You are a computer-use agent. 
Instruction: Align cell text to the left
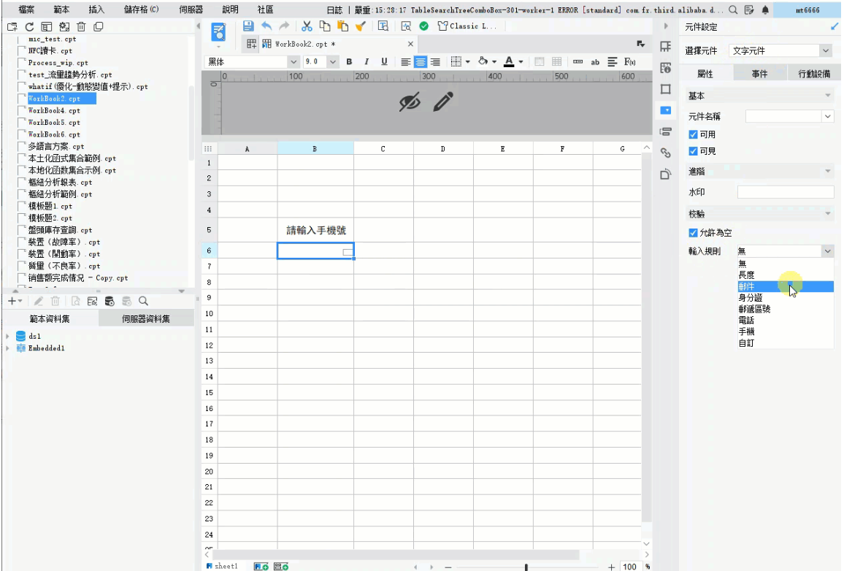[x=406, y=62]
